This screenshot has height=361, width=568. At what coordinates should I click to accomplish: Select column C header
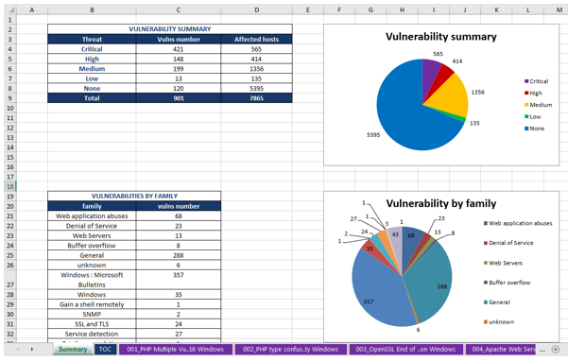click(179, 10)
